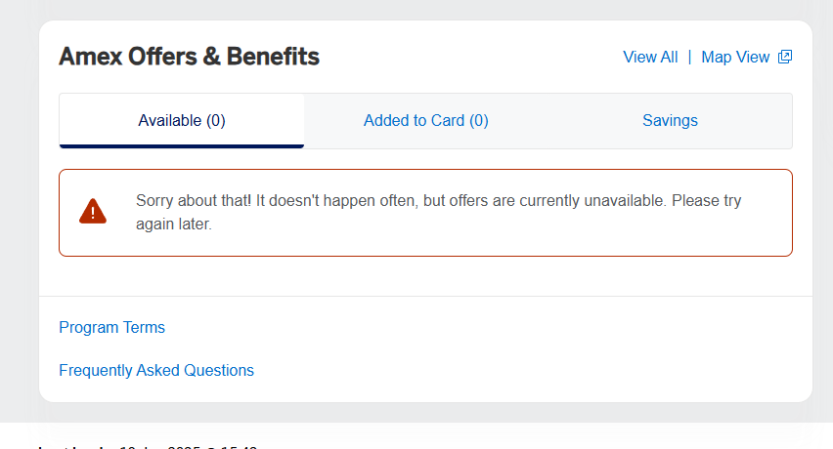Click the red warning triangle icon
Viewport: 833px width, 449px height.
coord(93,211)
